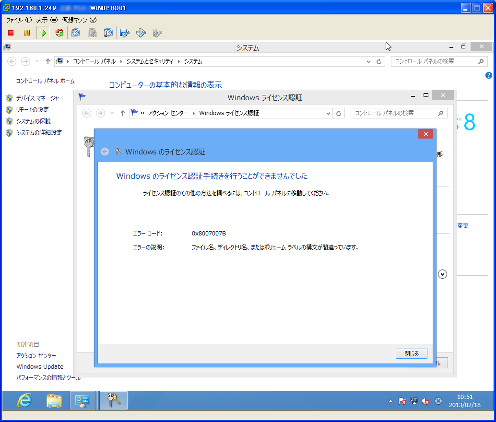Open アクション センター under 関連項目
The image size is (496, 422).
[36, 355]
